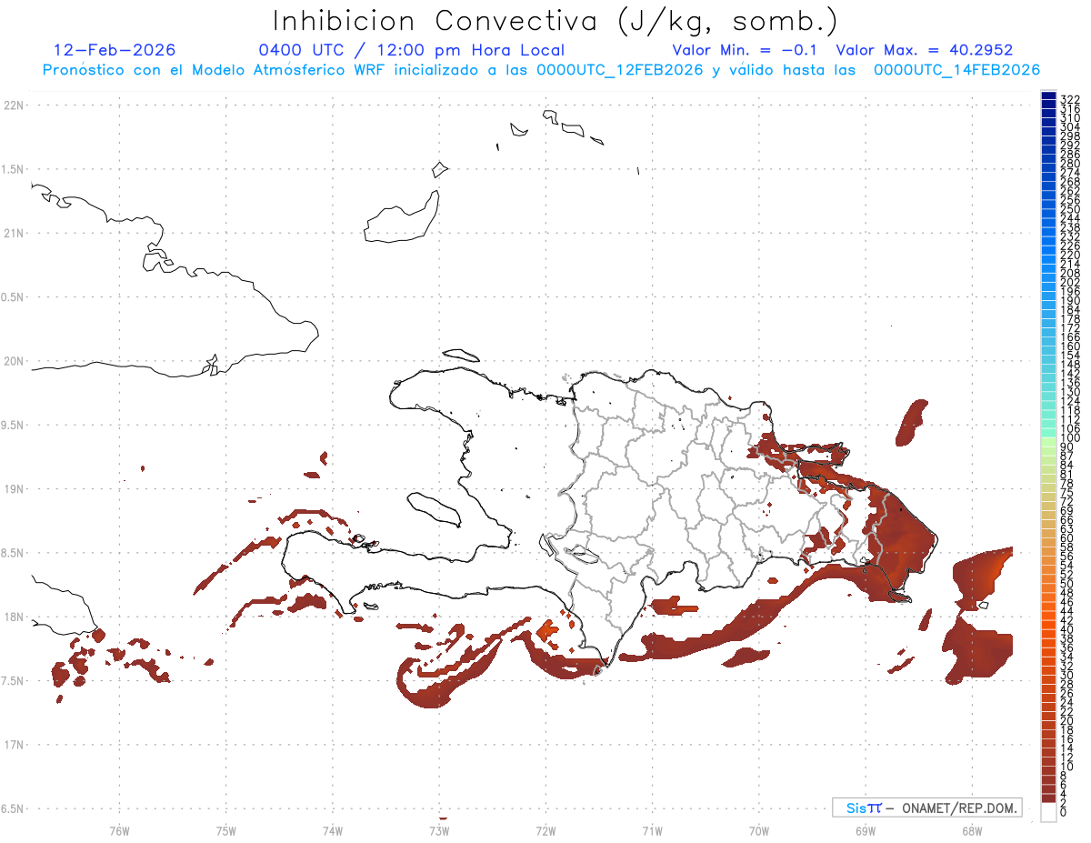
Task: Click the '17N' latitude label
Action: (13, 745)
